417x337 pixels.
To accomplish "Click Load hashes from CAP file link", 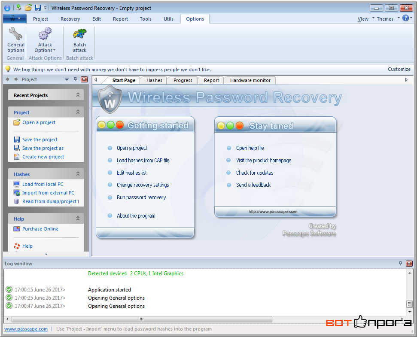I will coord(143,160).
